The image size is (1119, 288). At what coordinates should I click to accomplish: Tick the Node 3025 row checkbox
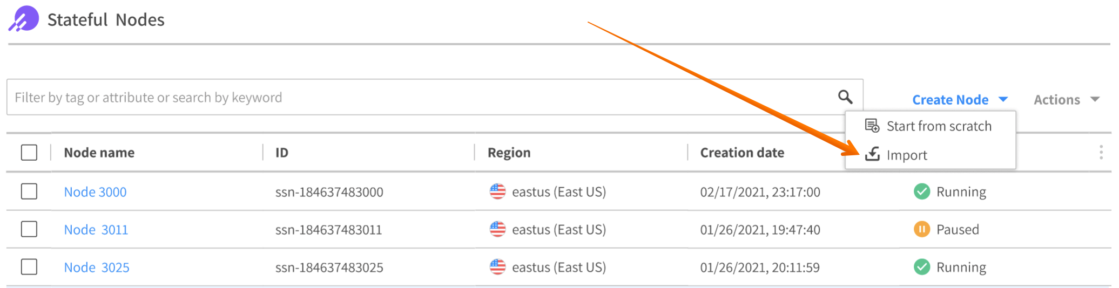point(29,267)
